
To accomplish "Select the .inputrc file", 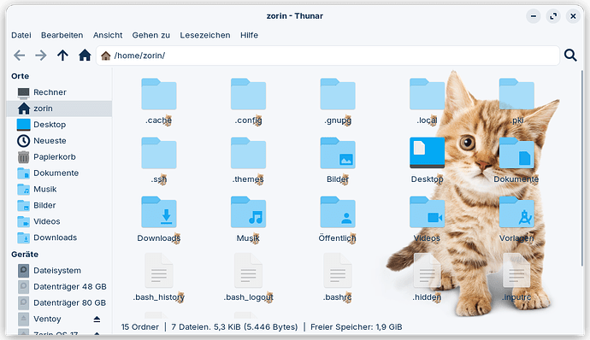I will (516, 271).
